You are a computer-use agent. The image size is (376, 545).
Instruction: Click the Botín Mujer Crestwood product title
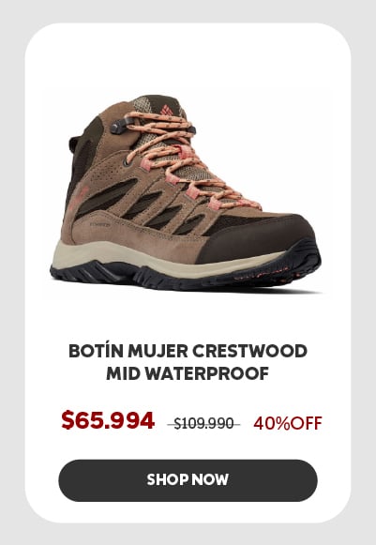tap(188, 362)
